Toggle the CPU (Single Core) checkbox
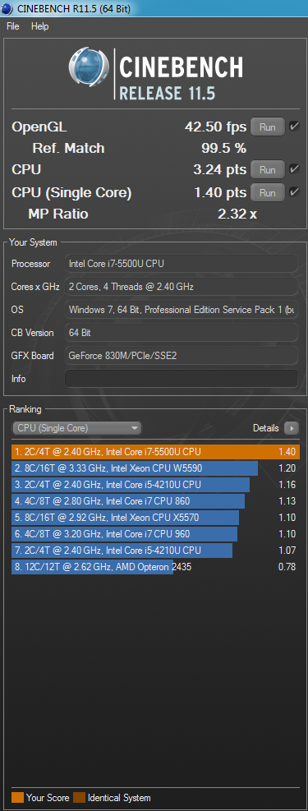The height and width of the screenshot is (811, 308). 294,192
